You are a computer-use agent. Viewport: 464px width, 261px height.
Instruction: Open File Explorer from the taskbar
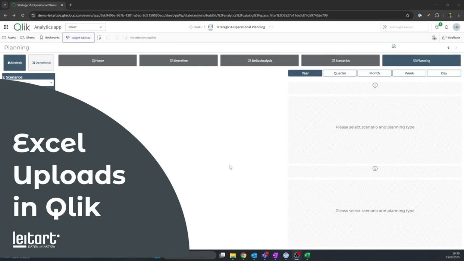[233, 255]
